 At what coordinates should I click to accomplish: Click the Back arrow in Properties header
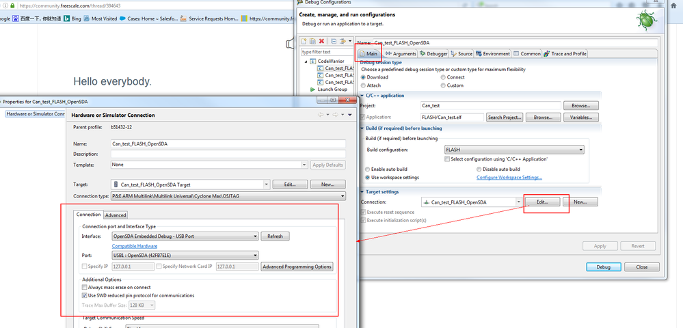pyautogui.click(x=321, y=115)
